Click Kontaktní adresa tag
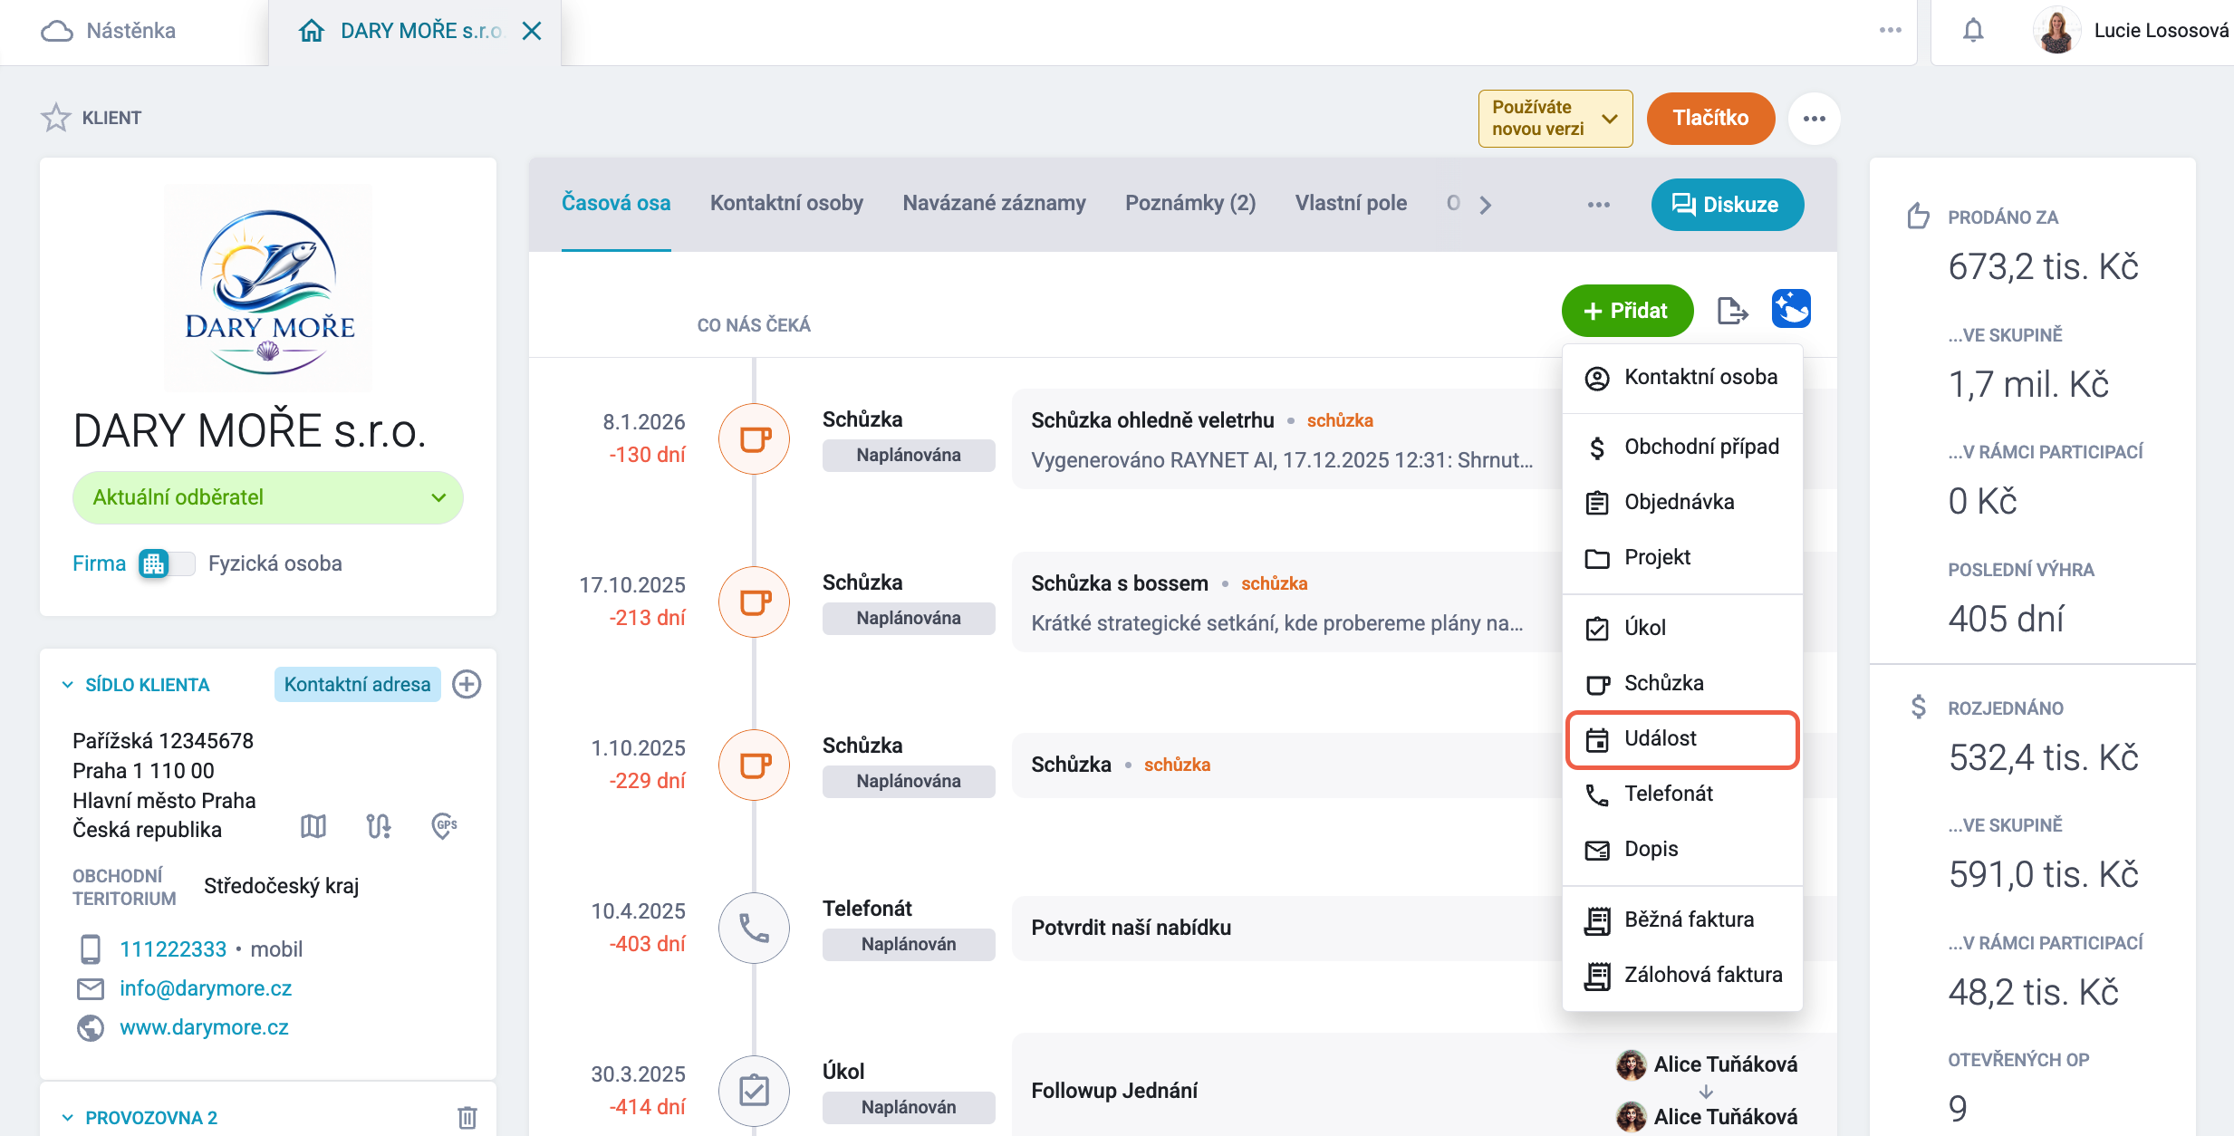 point(357,684)
